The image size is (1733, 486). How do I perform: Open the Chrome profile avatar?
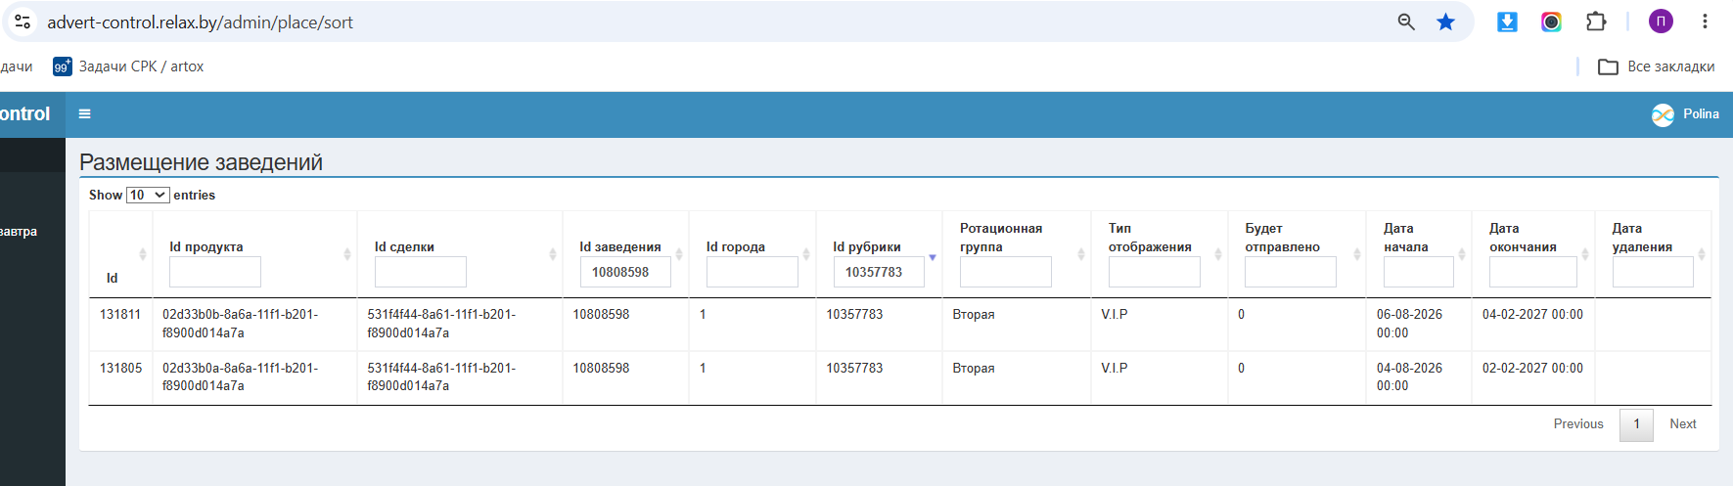[1661, 22]
